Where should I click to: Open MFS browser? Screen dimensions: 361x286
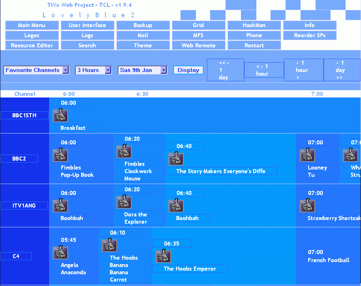pyautogui.click(x=198, y=35)
